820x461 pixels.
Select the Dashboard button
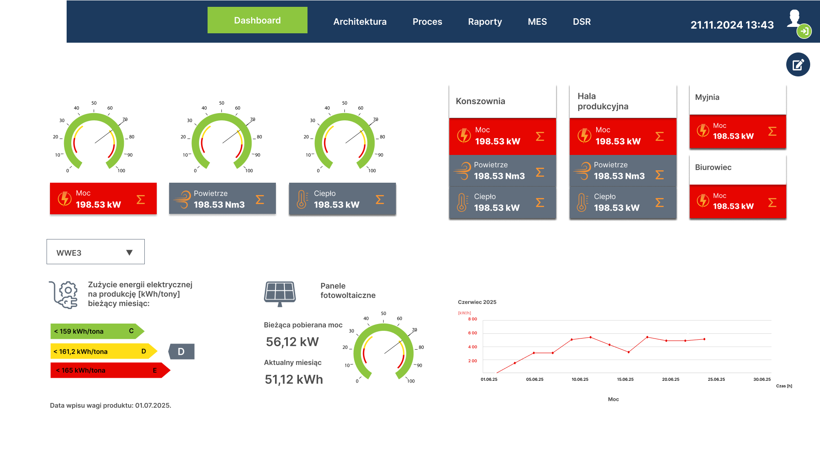coord(257,20)
